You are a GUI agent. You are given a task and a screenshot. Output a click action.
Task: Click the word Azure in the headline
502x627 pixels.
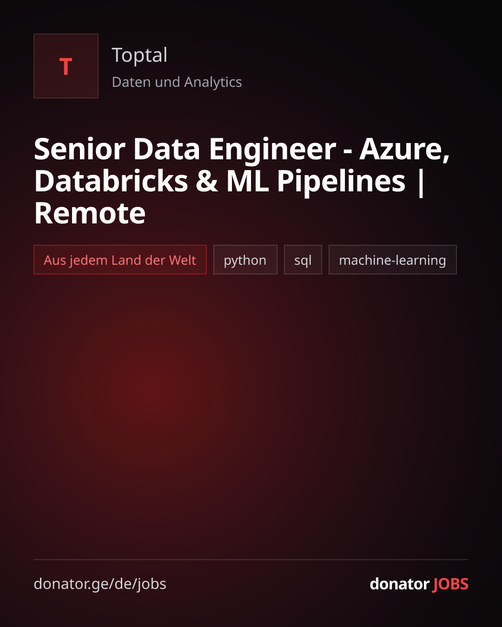404,149
